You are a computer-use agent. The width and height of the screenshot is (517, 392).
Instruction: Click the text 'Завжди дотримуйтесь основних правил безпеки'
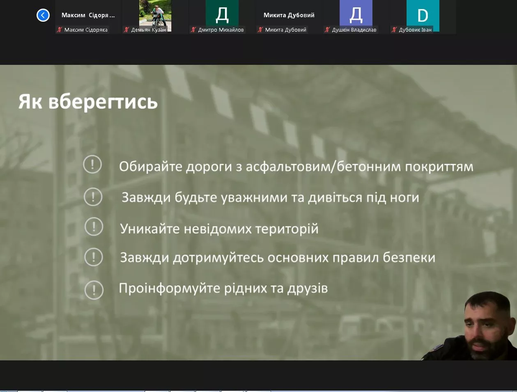[x=277, y=257]
